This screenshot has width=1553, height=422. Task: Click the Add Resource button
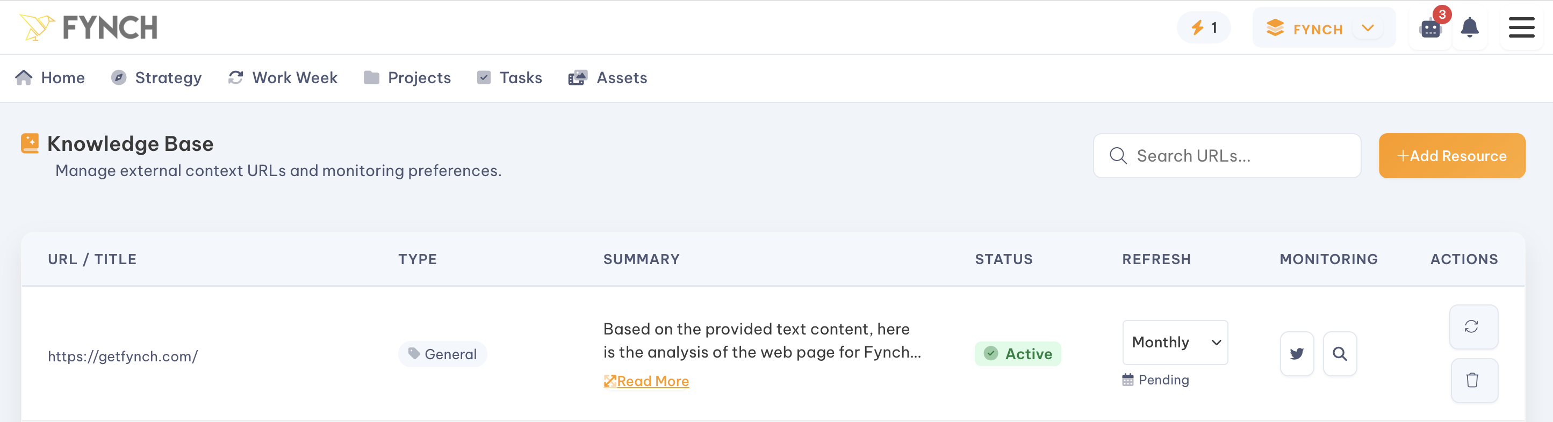tap(1452, 155)
